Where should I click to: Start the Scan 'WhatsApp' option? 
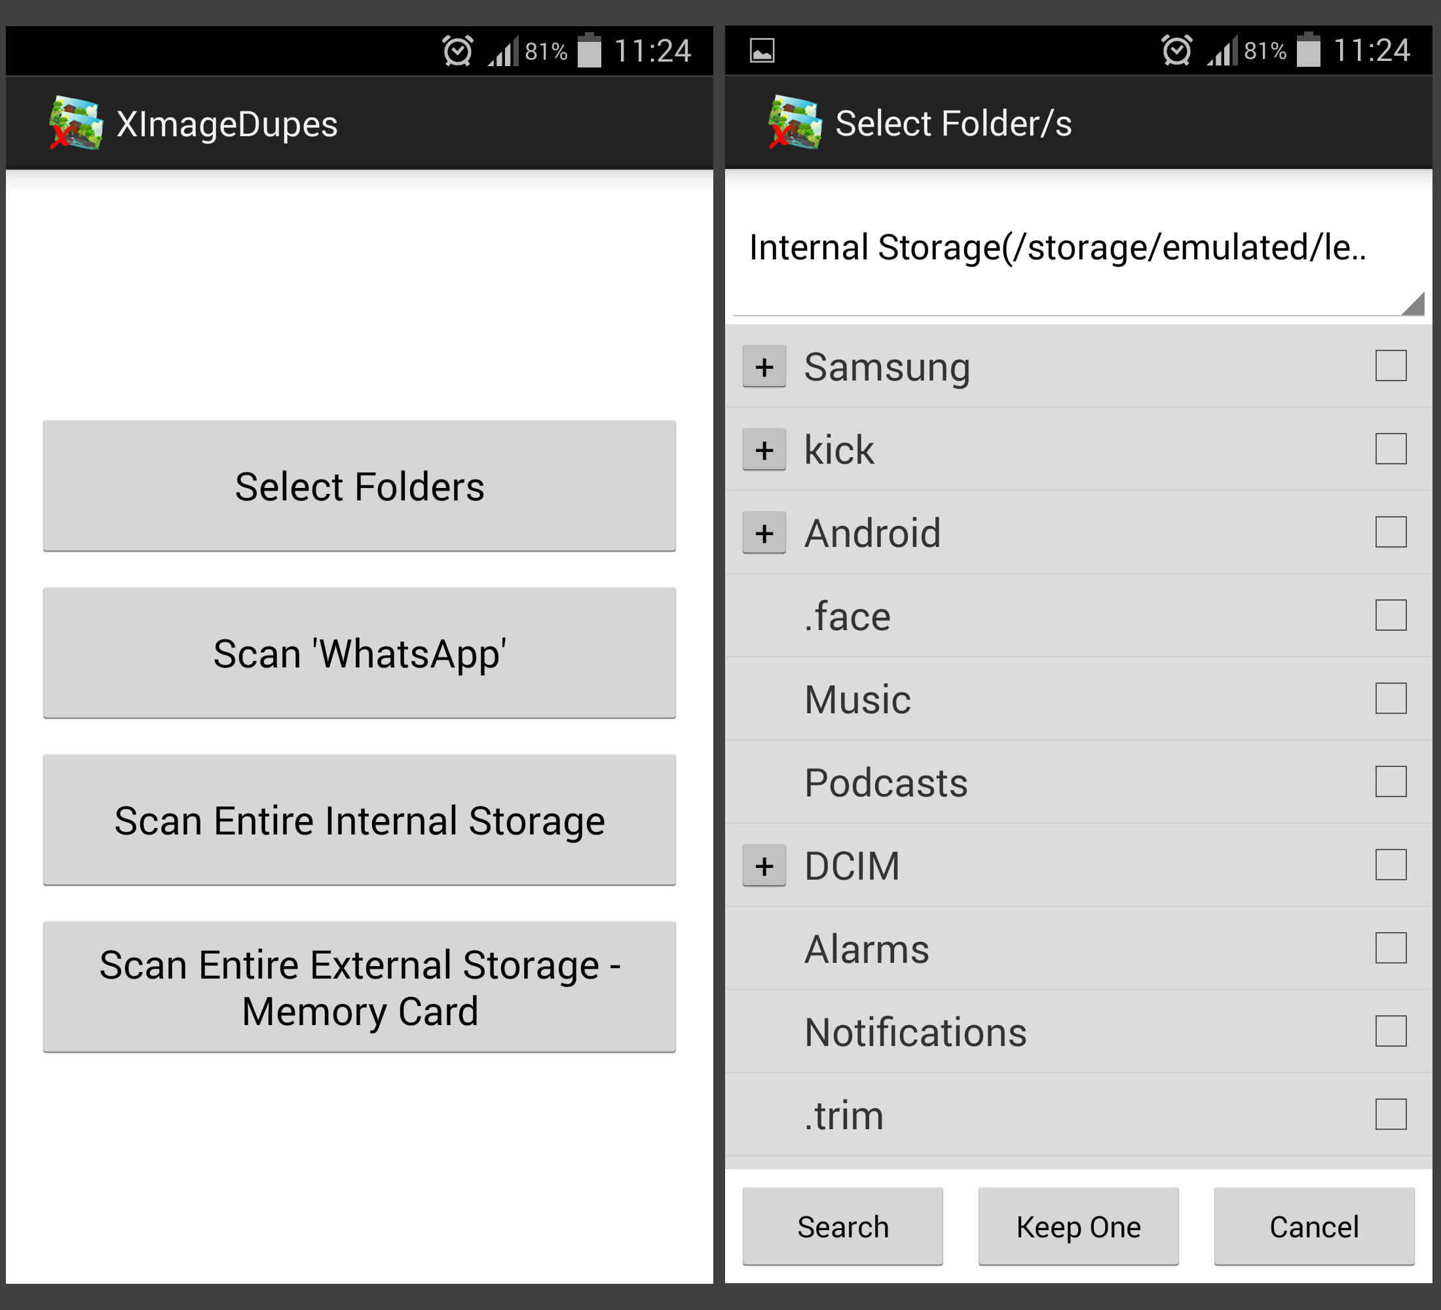[360, 653]
